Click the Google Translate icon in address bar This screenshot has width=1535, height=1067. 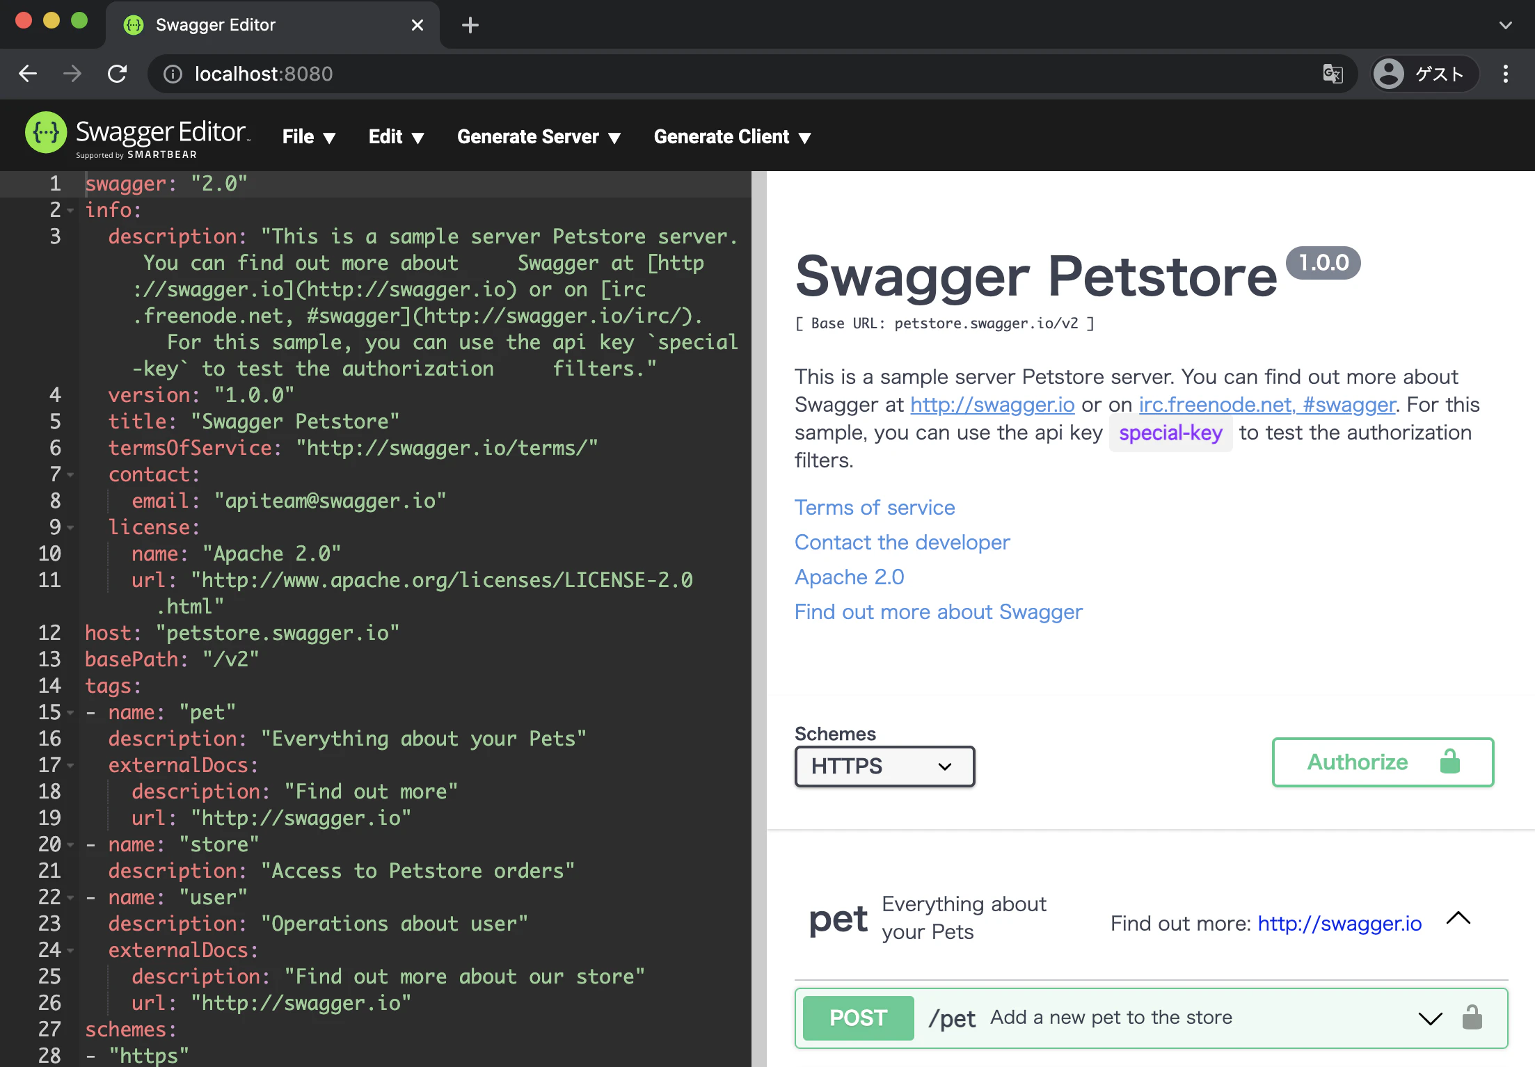pyautogui.click(x=1333, y=74)
